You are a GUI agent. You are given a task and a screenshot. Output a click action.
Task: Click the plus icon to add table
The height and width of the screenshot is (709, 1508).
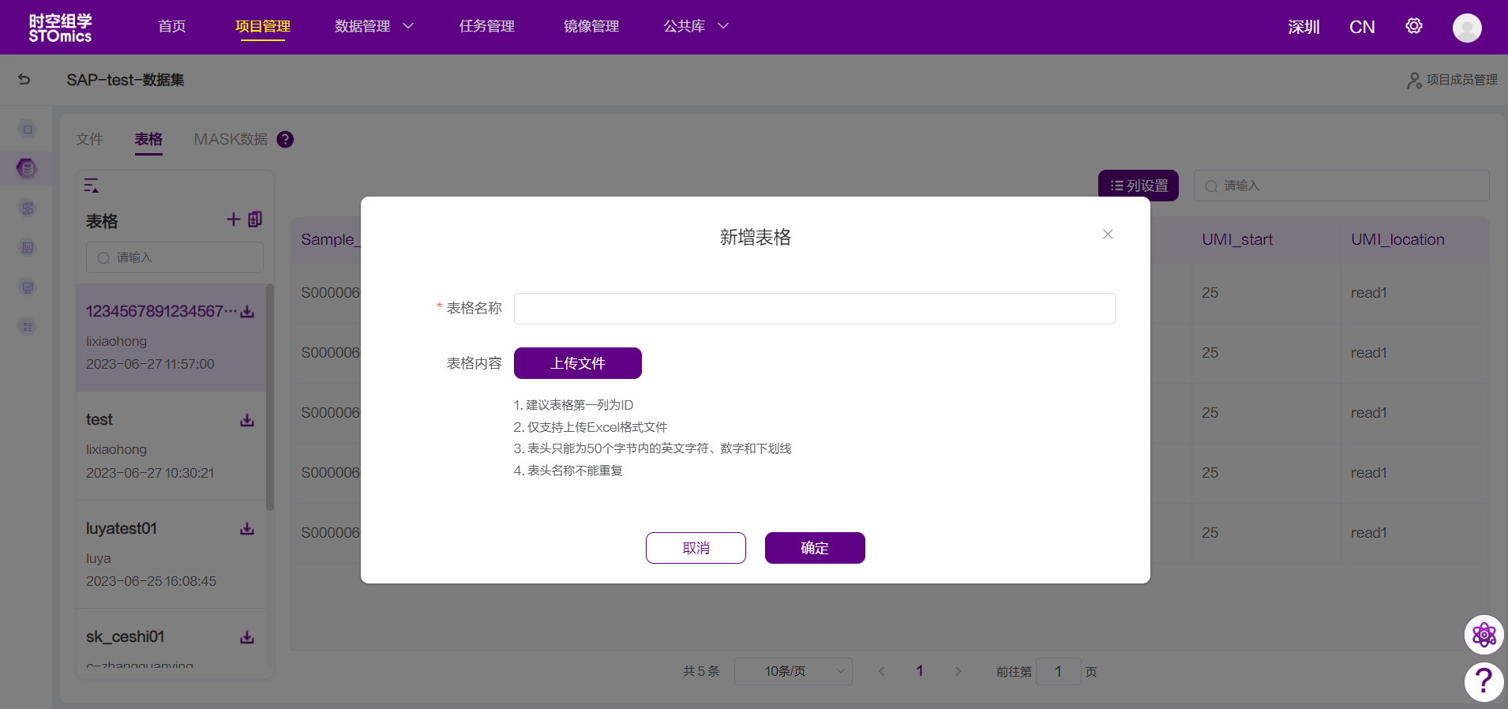click(233, 219)
